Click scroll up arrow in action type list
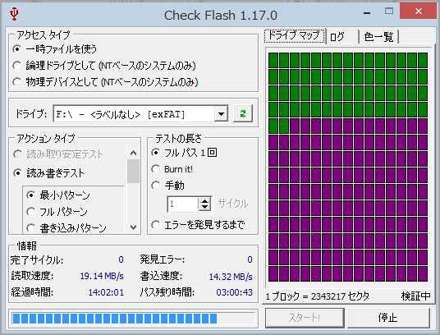 [133, 154]
